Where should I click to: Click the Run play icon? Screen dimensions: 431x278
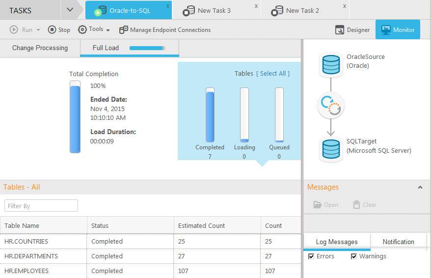coord(14,30)
